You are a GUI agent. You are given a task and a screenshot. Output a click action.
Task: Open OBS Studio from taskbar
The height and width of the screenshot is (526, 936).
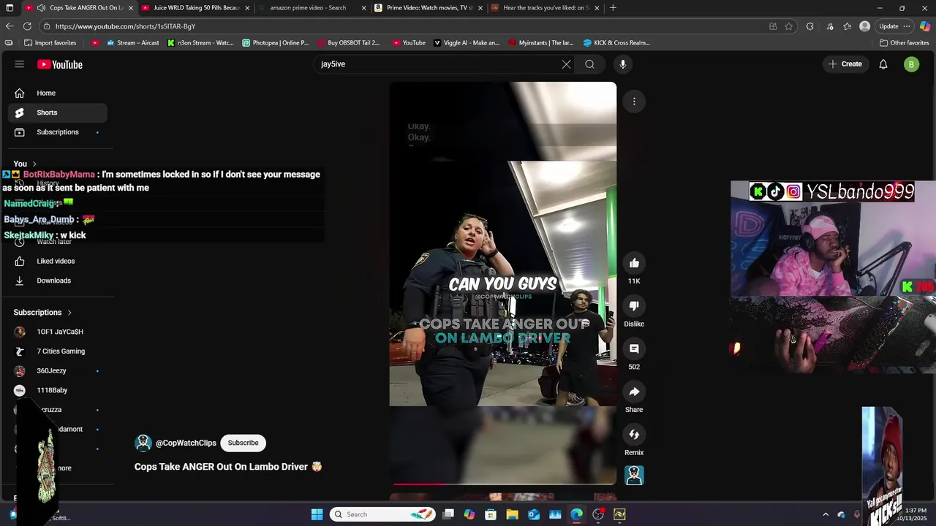(598, 514)
